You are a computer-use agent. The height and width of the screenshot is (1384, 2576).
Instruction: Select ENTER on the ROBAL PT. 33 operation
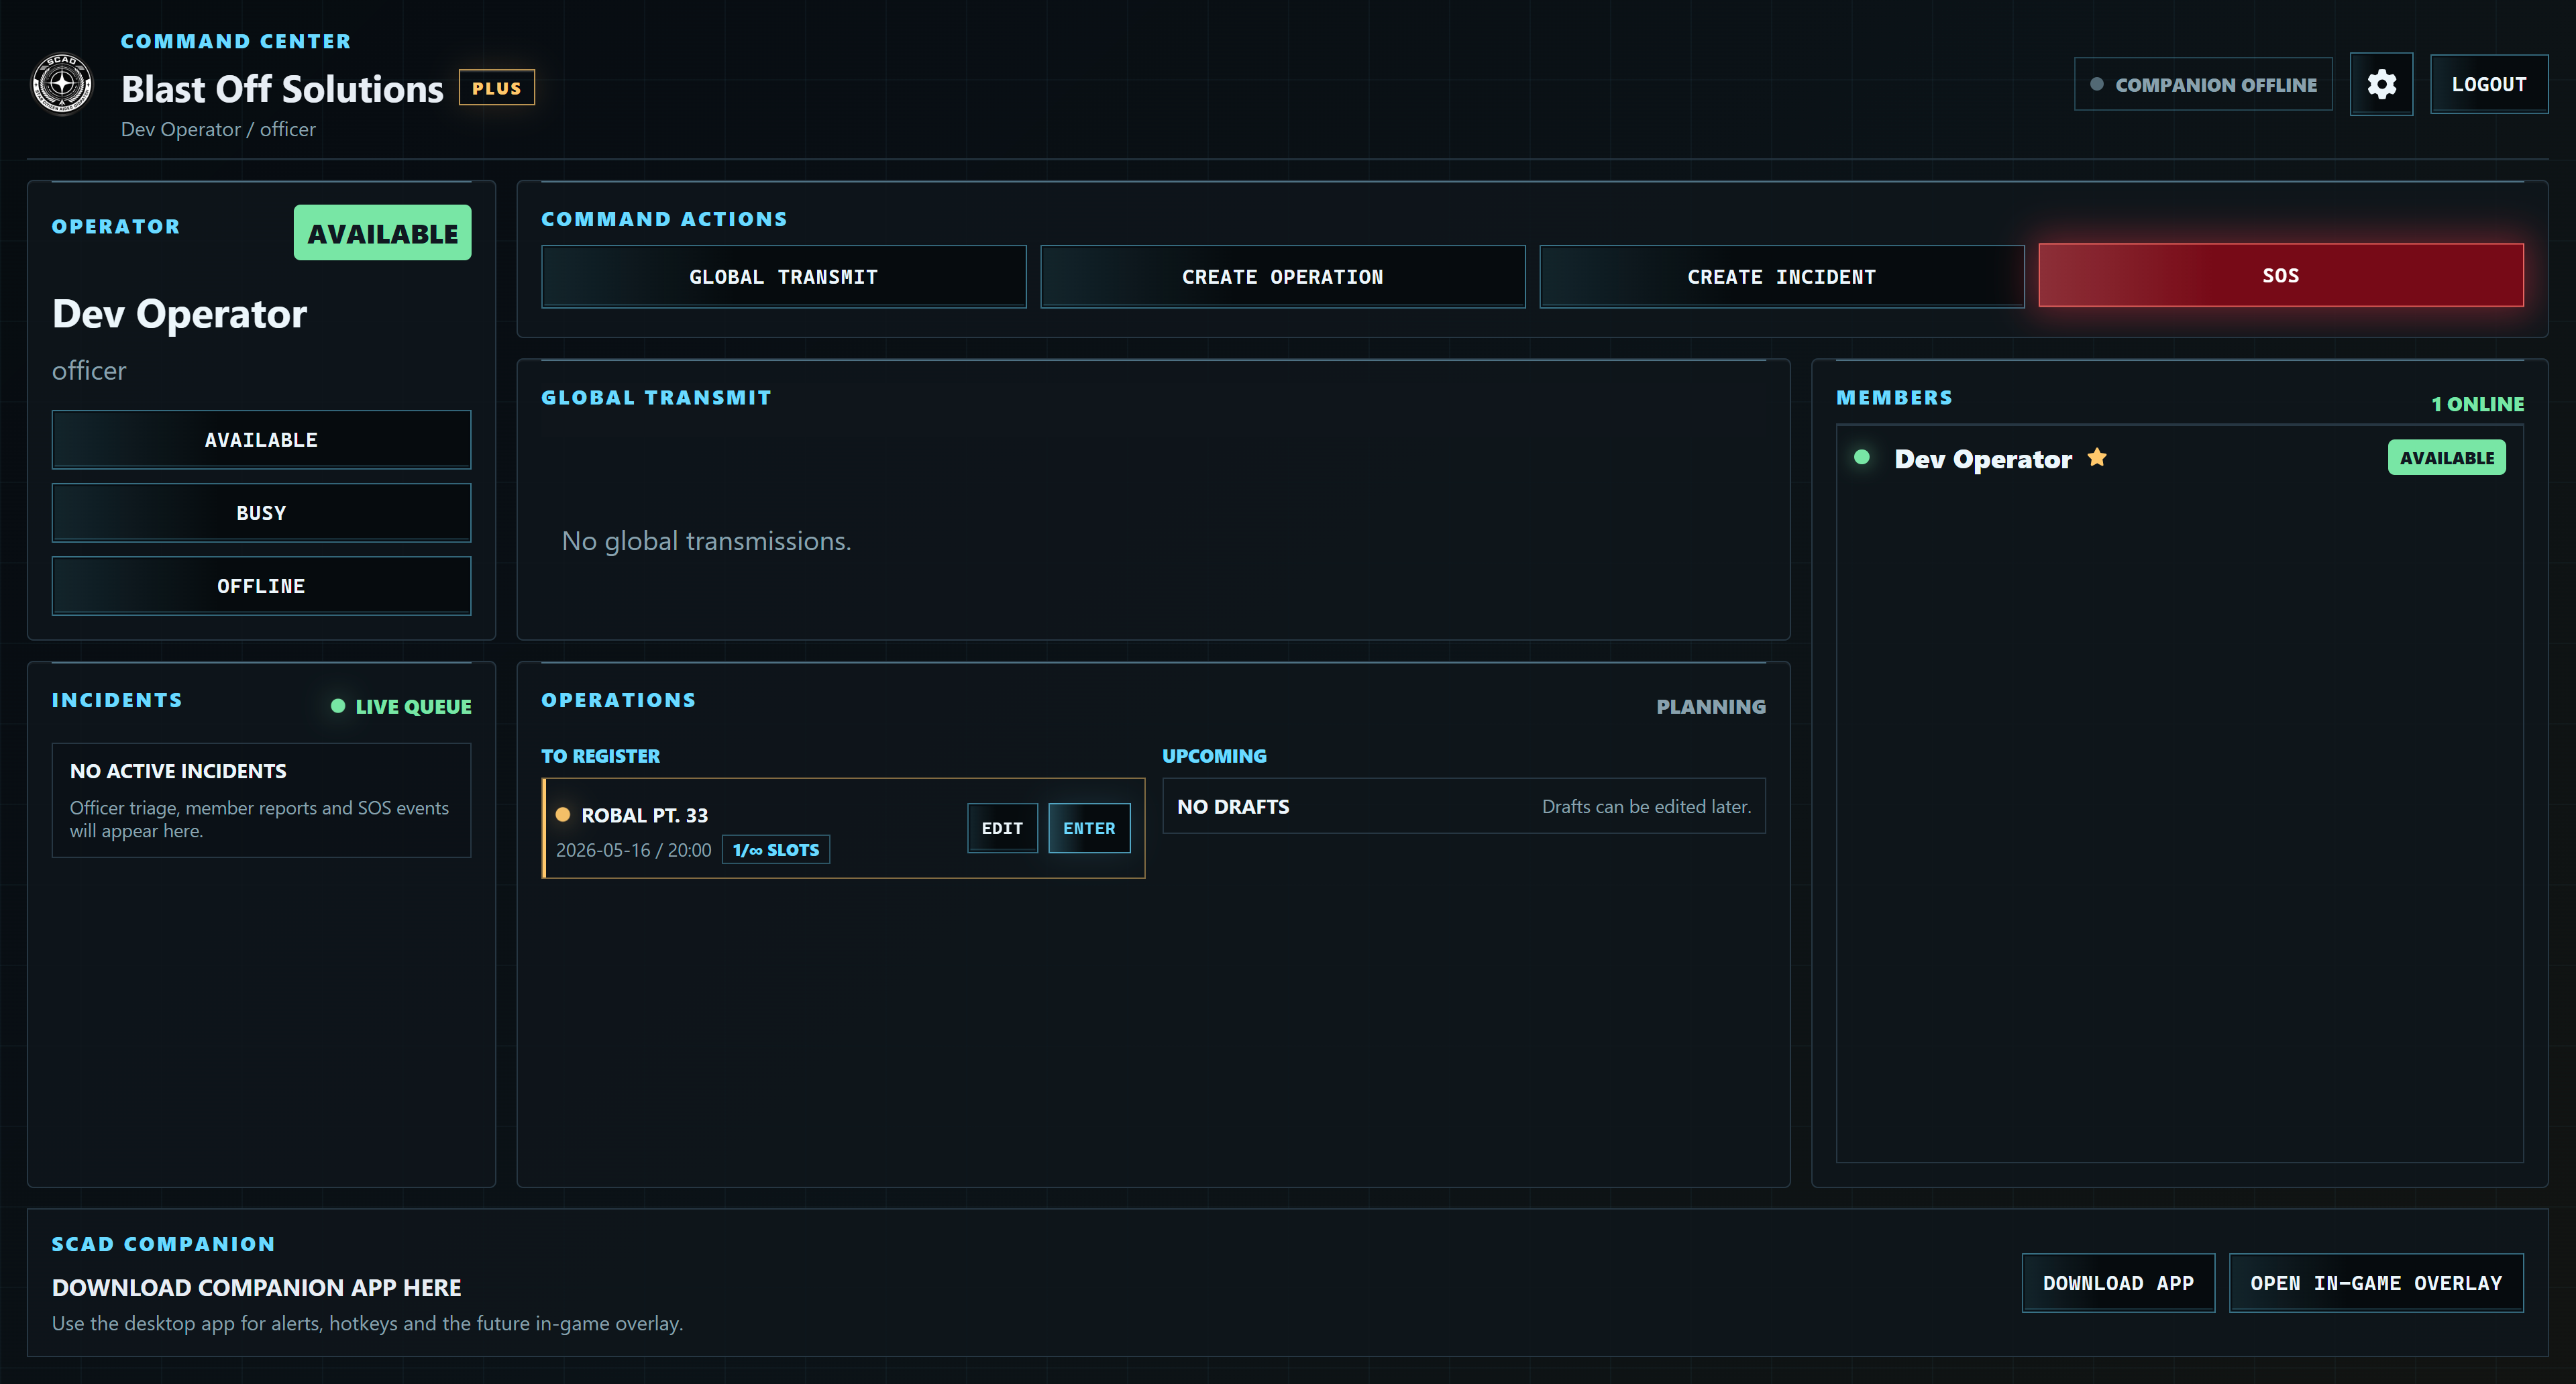point(1089,828)
